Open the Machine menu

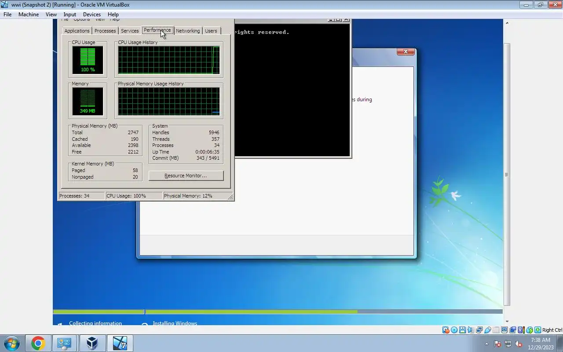click(x=29, y=14)
